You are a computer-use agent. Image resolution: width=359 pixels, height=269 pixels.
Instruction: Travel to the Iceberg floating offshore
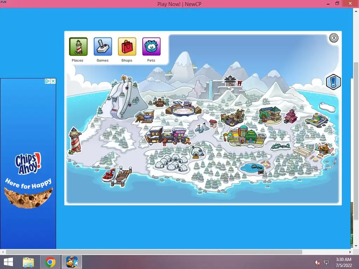[327, 107]
